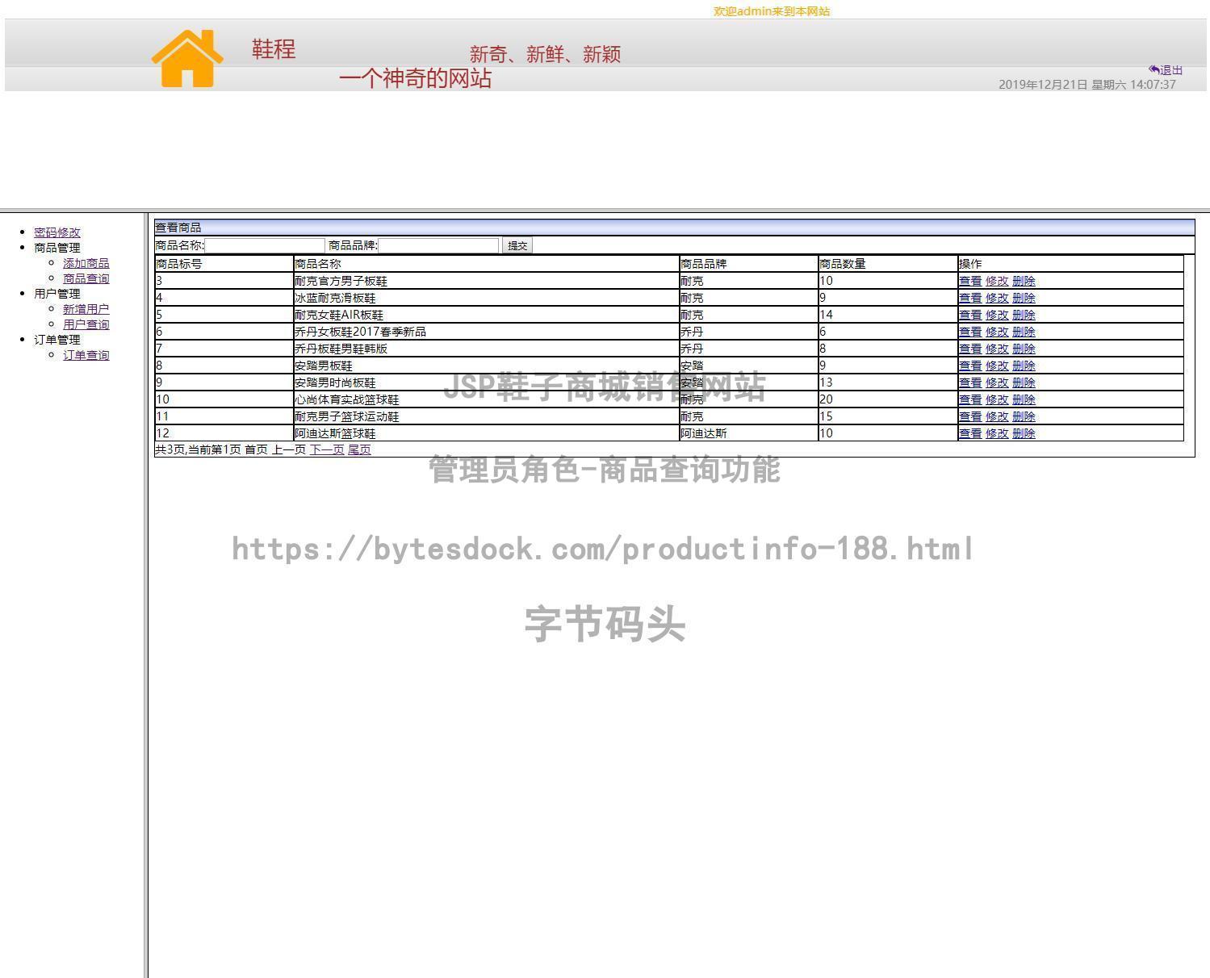The width and height of the screenshot is (1210, 978).
Task: Click 查看 for 冰蓝耐克滑板鞋 row
Action: point(970,298)
